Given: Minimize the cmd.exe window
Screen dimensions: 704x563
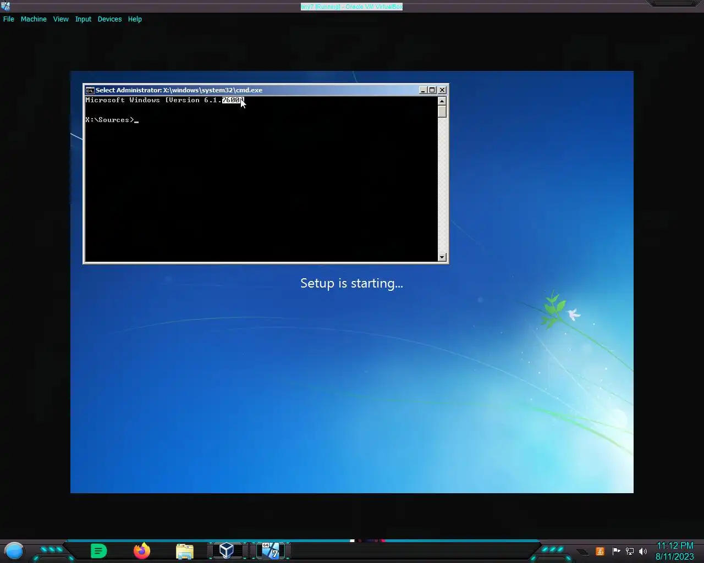Looking at the screenshot, I should pos(423,90).
